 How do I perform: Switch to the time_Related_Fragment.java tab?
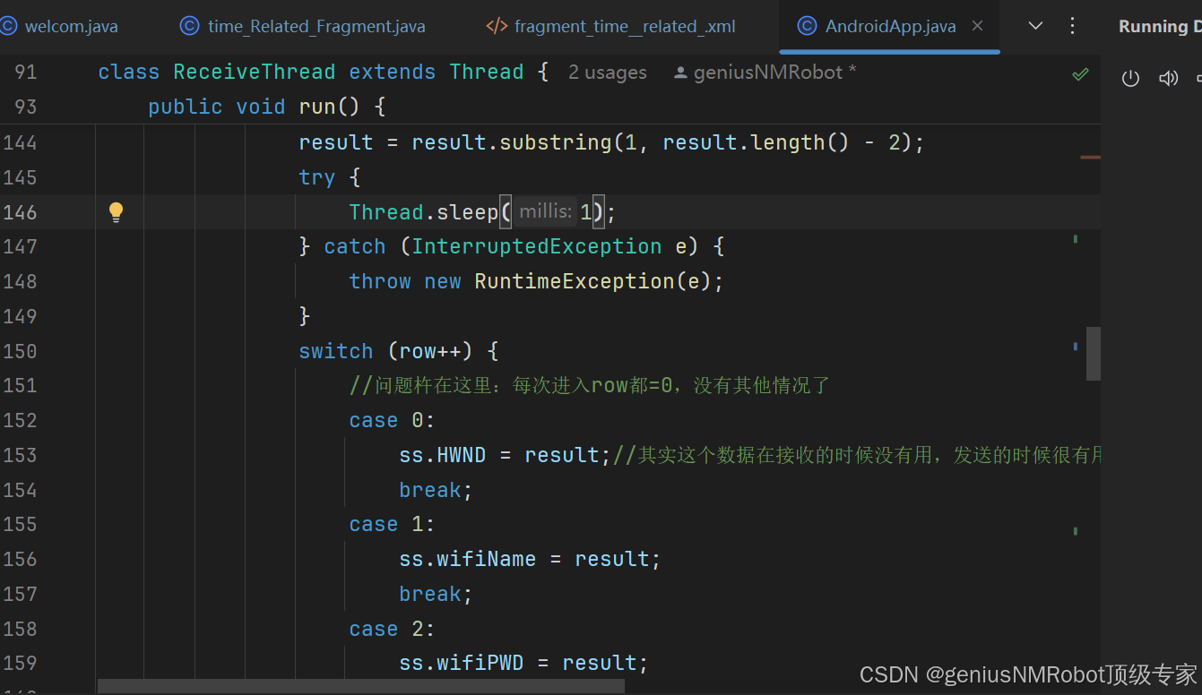316,26
